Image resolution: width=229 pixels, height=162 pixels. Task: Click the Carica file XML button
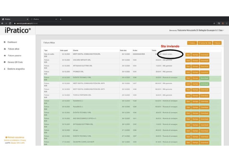[205, 43]
